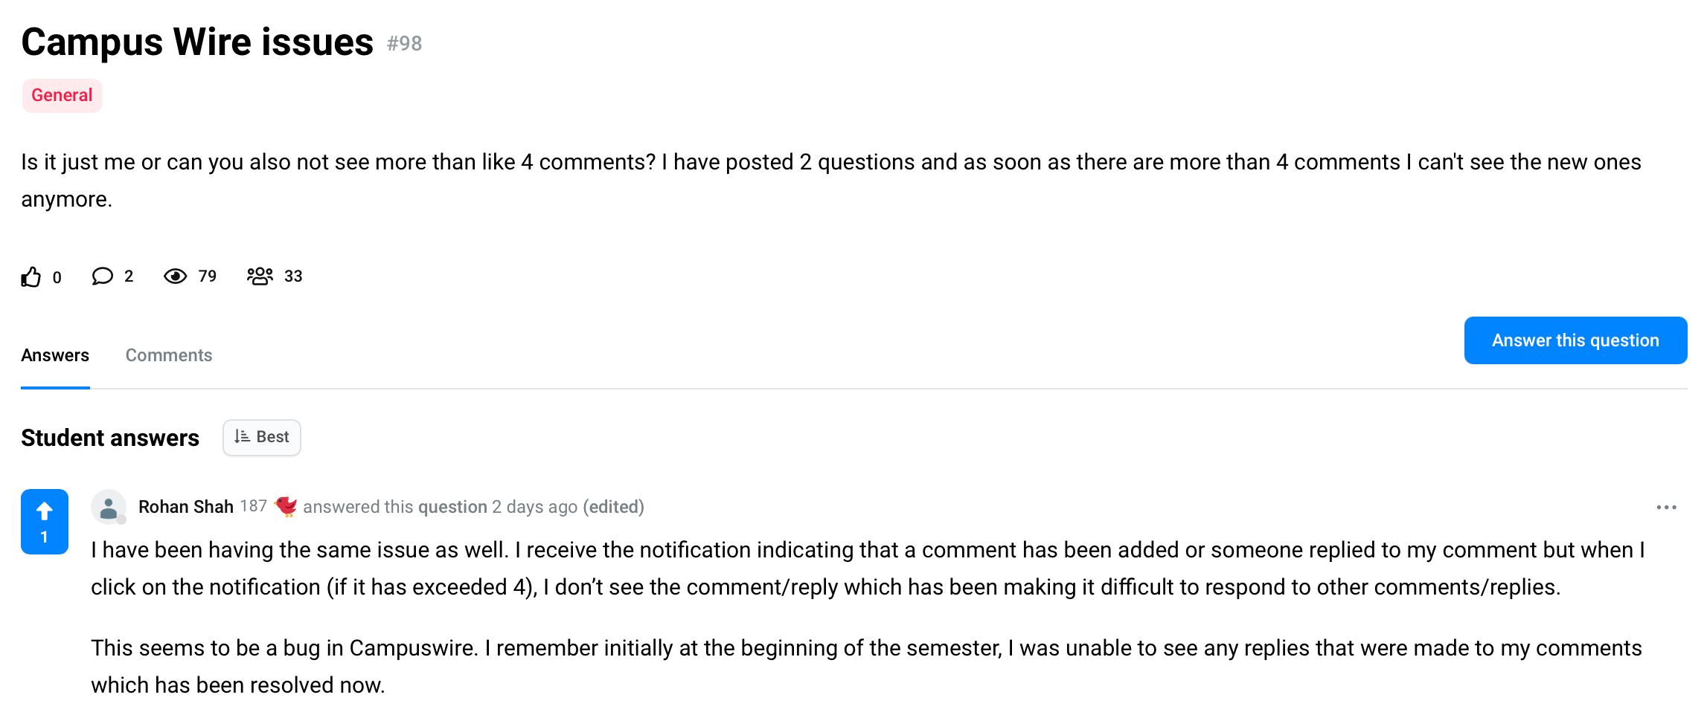The image size is (1707, 712).
Task: Switch to the Comments tab
Action: [x=169, y=355]
